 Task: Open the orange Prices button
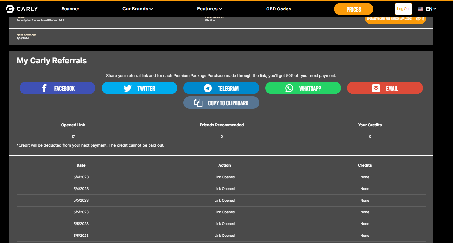pos(354,9)
